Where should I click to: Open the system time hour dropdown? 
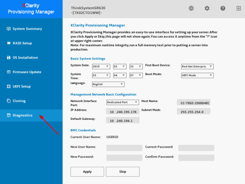point(101,75)
